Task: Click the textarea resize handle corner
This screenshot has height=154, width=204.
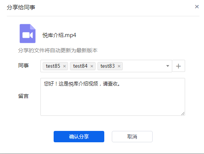Action: (183, 114)
